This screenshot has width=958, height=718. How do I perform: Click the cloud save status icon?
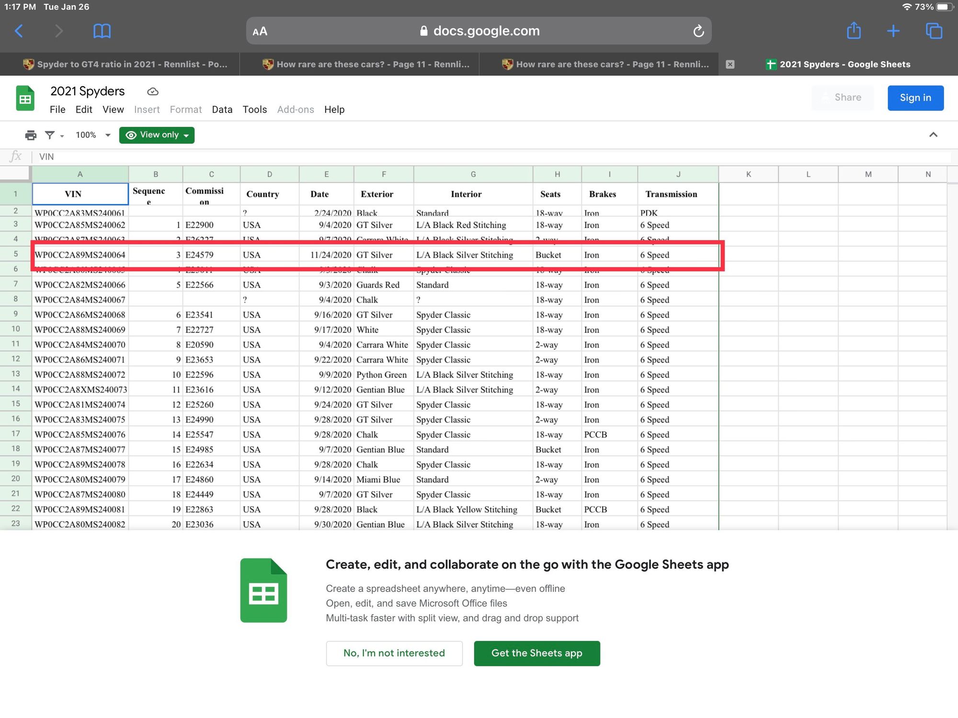pos(153,91)
